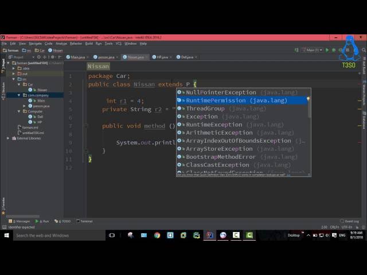Choose ArithmeticException from completion list

click(242, 132)
